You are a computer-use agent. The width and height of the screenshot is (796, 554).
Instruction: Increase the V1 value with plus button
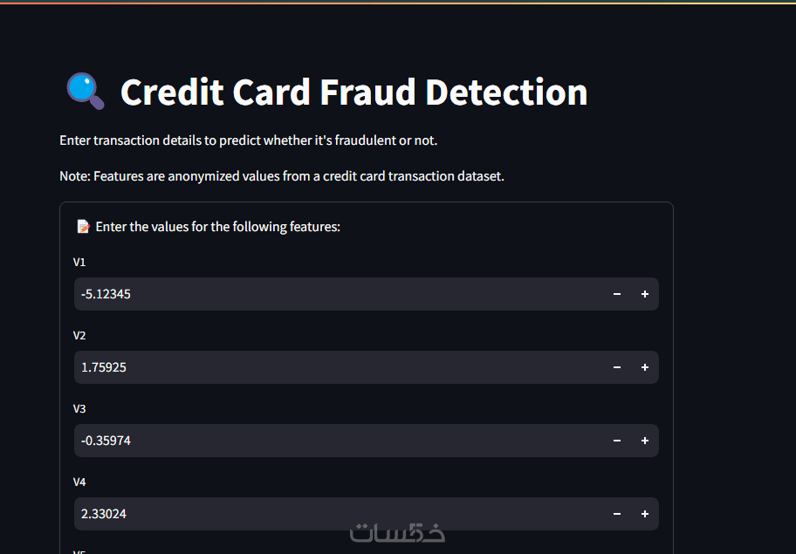[x=645, y=294]
